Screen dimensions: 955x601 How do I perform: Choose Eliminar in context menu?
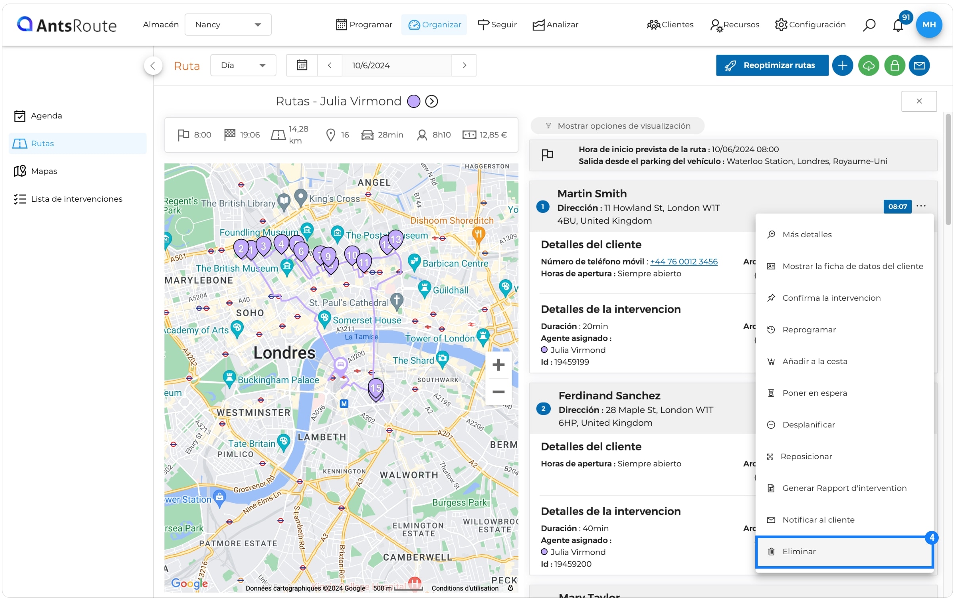pyautogui.click(x=844, y=552)
